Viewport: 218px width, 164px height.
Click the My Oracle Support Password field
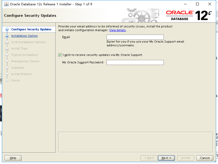[135, 62]
